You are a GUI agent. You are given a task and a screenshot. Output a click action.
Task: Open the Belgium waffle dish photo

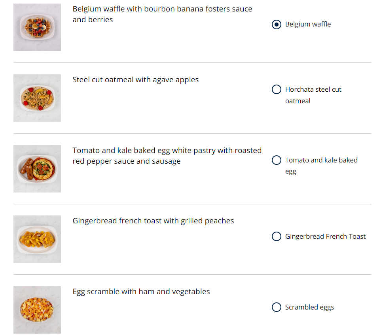pos(37,27)
